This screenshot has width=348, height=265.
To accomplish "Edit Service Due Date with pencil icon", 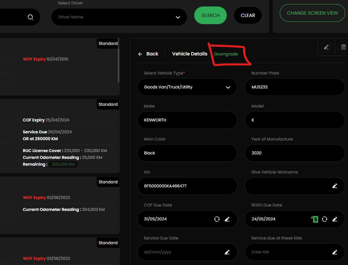I will [x=227, y=252].
